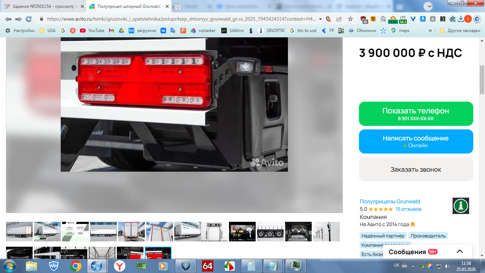Click the page vertical scrollbar thumb
Image resolution: width=485 pixels, height=273 pixels.
(482, 80)
